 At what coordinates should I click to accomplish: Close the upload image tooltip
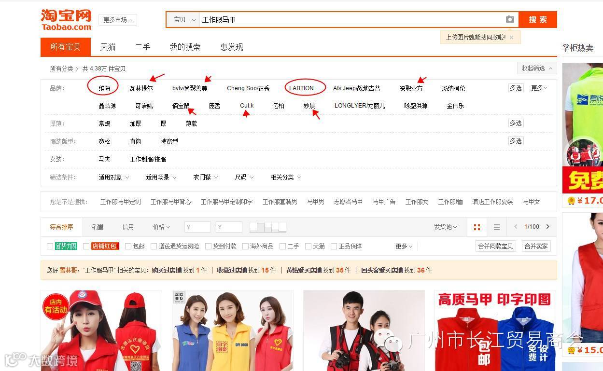[511, 37]
